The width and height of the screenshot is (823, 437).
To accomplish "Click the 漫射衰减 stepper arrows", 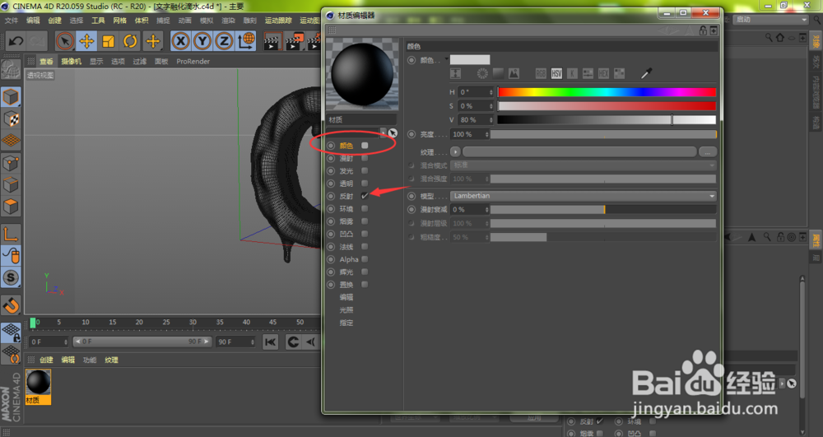I will [486, 209].
